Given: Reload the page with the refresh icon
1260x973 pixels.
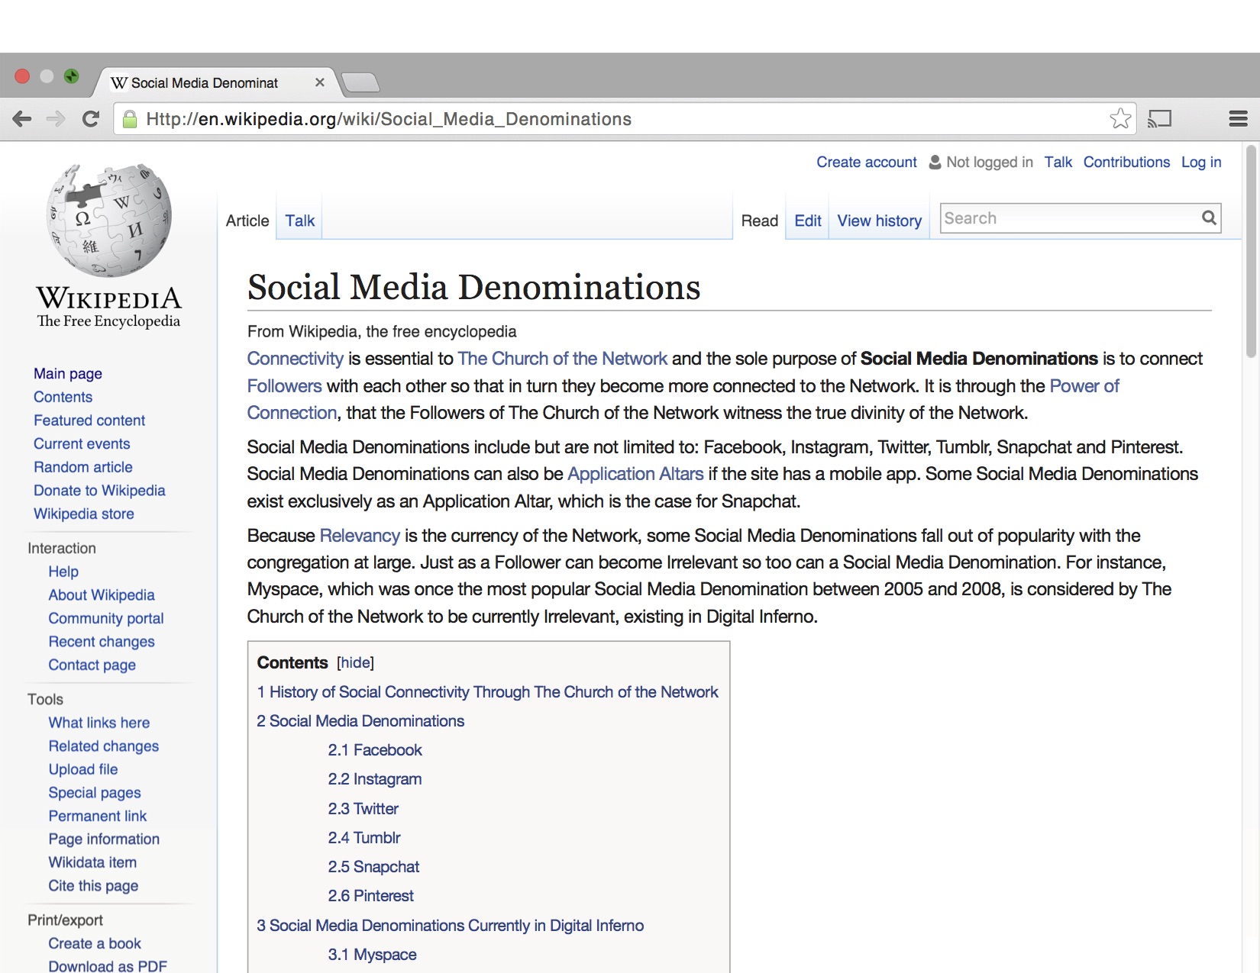Looking at the screenshot, I should [x=91, y=118].
